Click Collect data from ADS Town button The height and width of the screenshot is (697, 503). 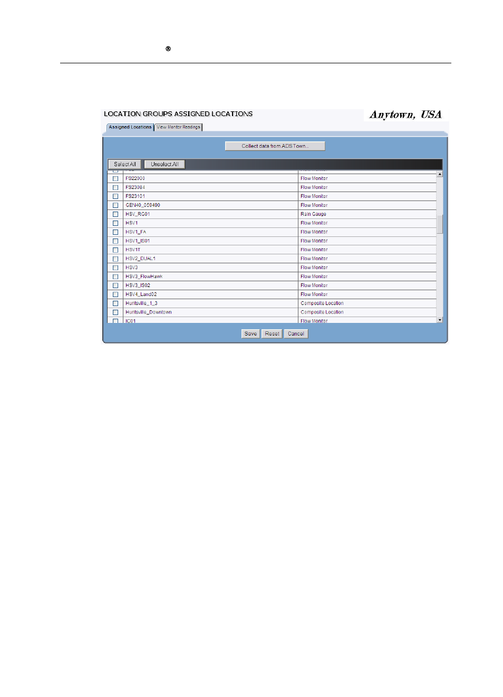tap(275, 146)
